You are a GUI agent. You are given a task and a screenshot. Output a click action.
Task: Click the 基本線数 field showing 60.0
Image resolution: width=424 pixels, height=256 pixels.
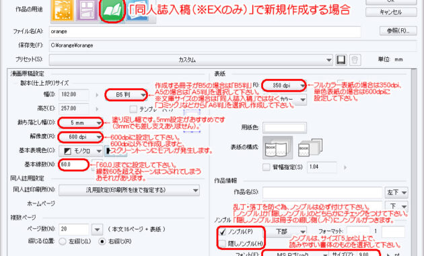73,164
